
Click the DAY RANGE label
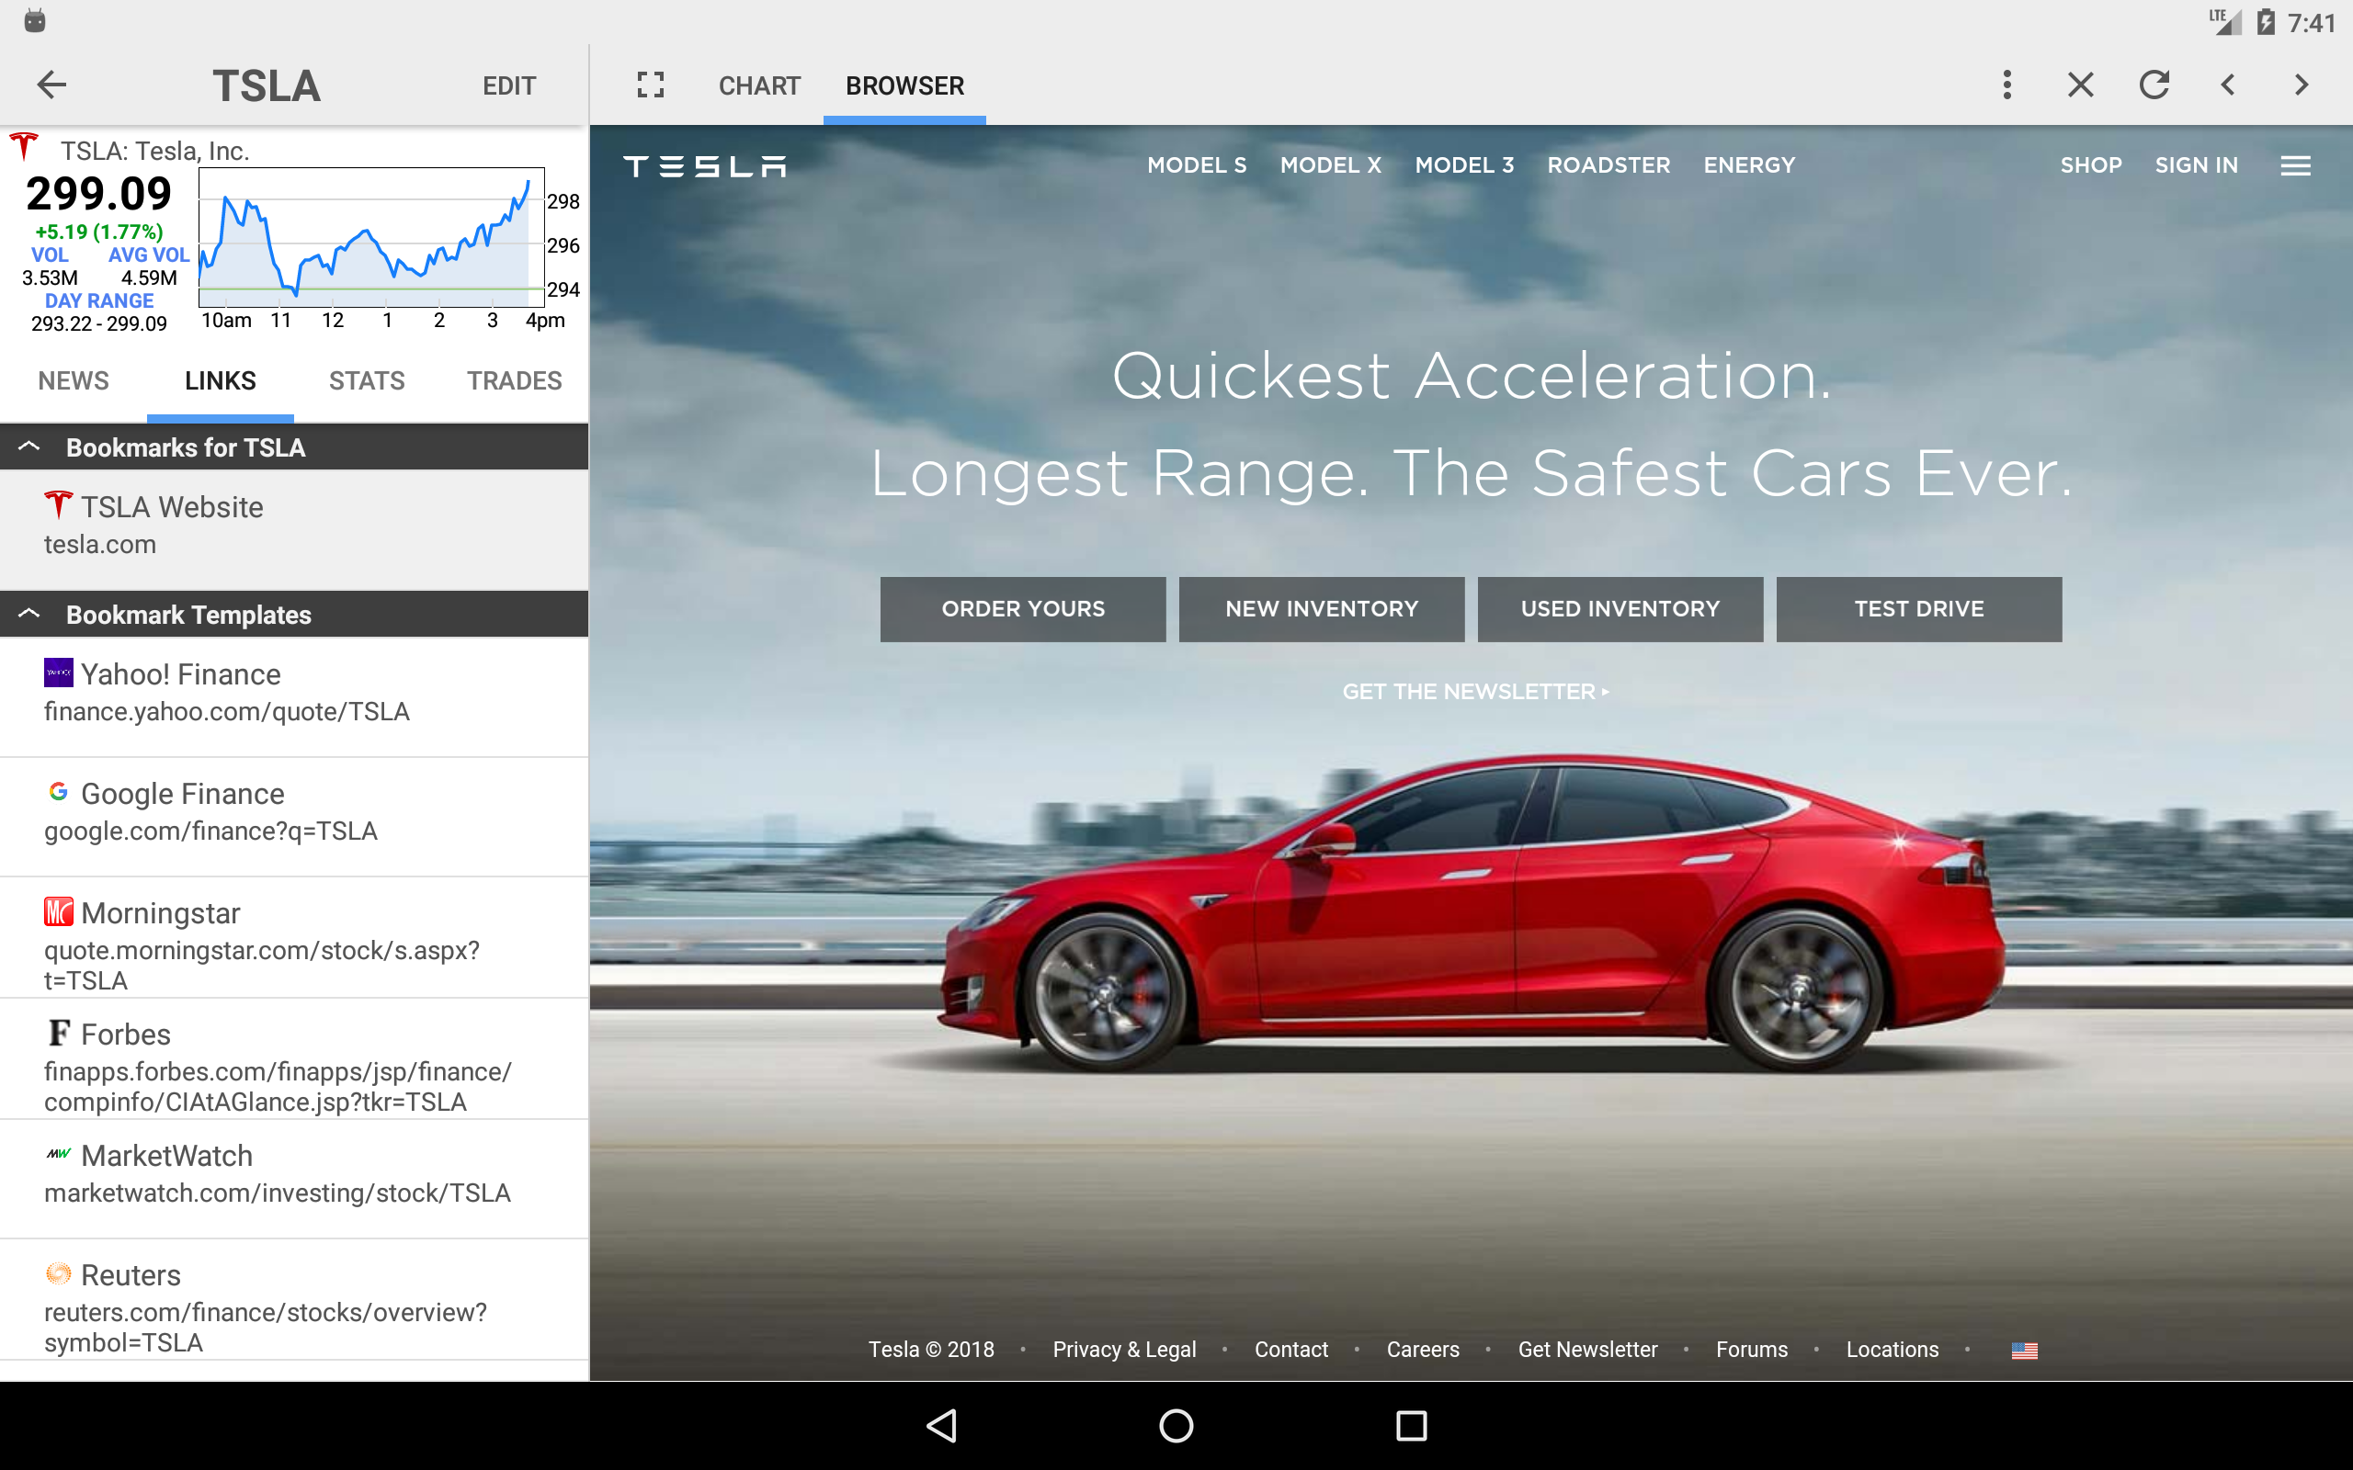(99, 300)
